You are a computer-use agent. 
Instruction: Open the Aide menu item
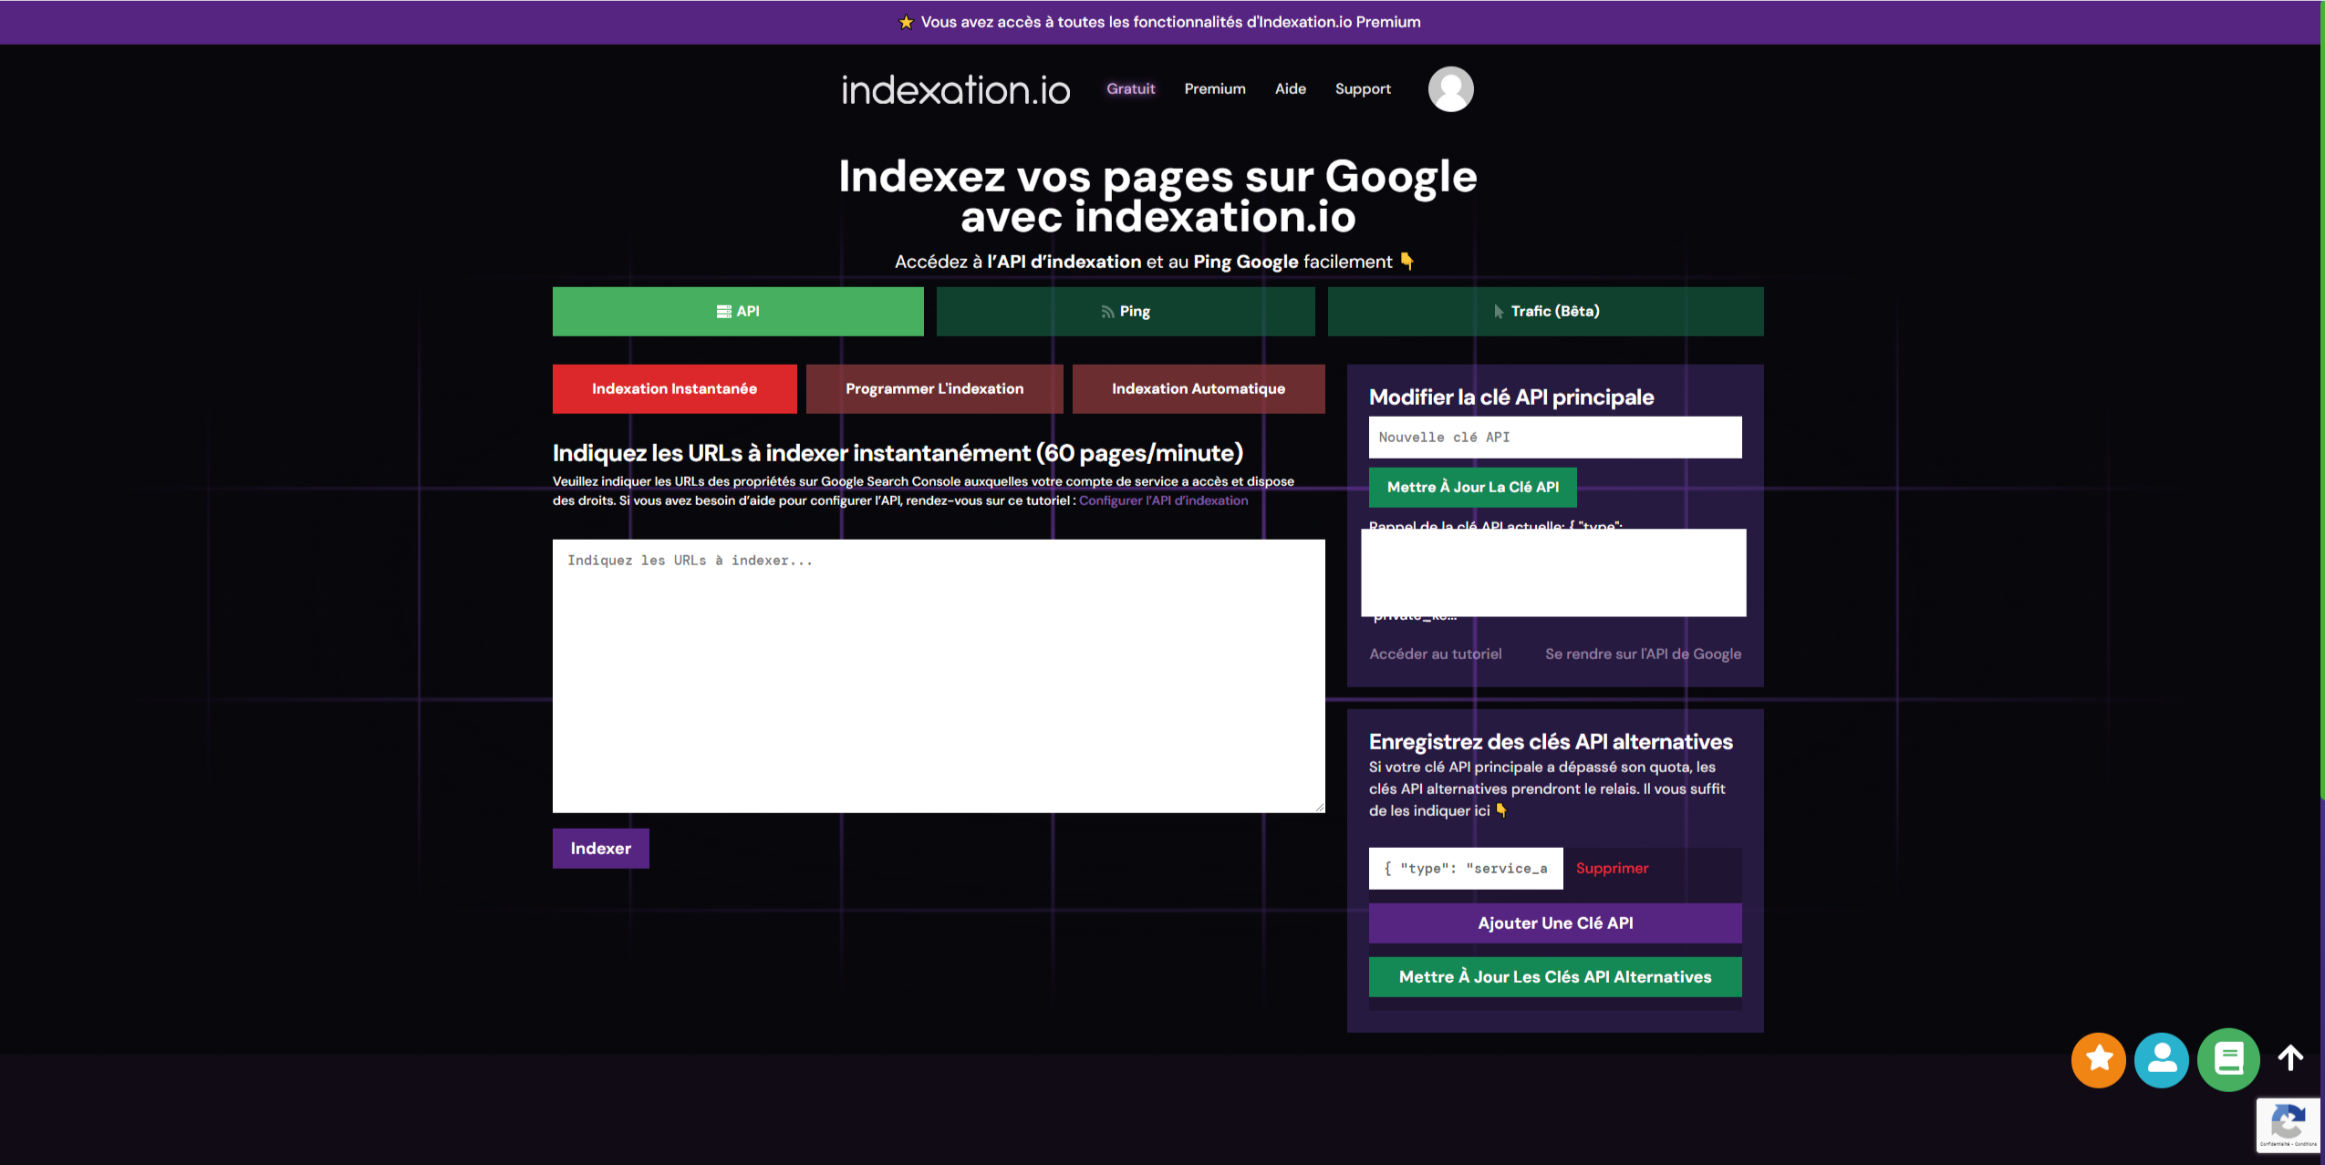tap(1290, 89)
